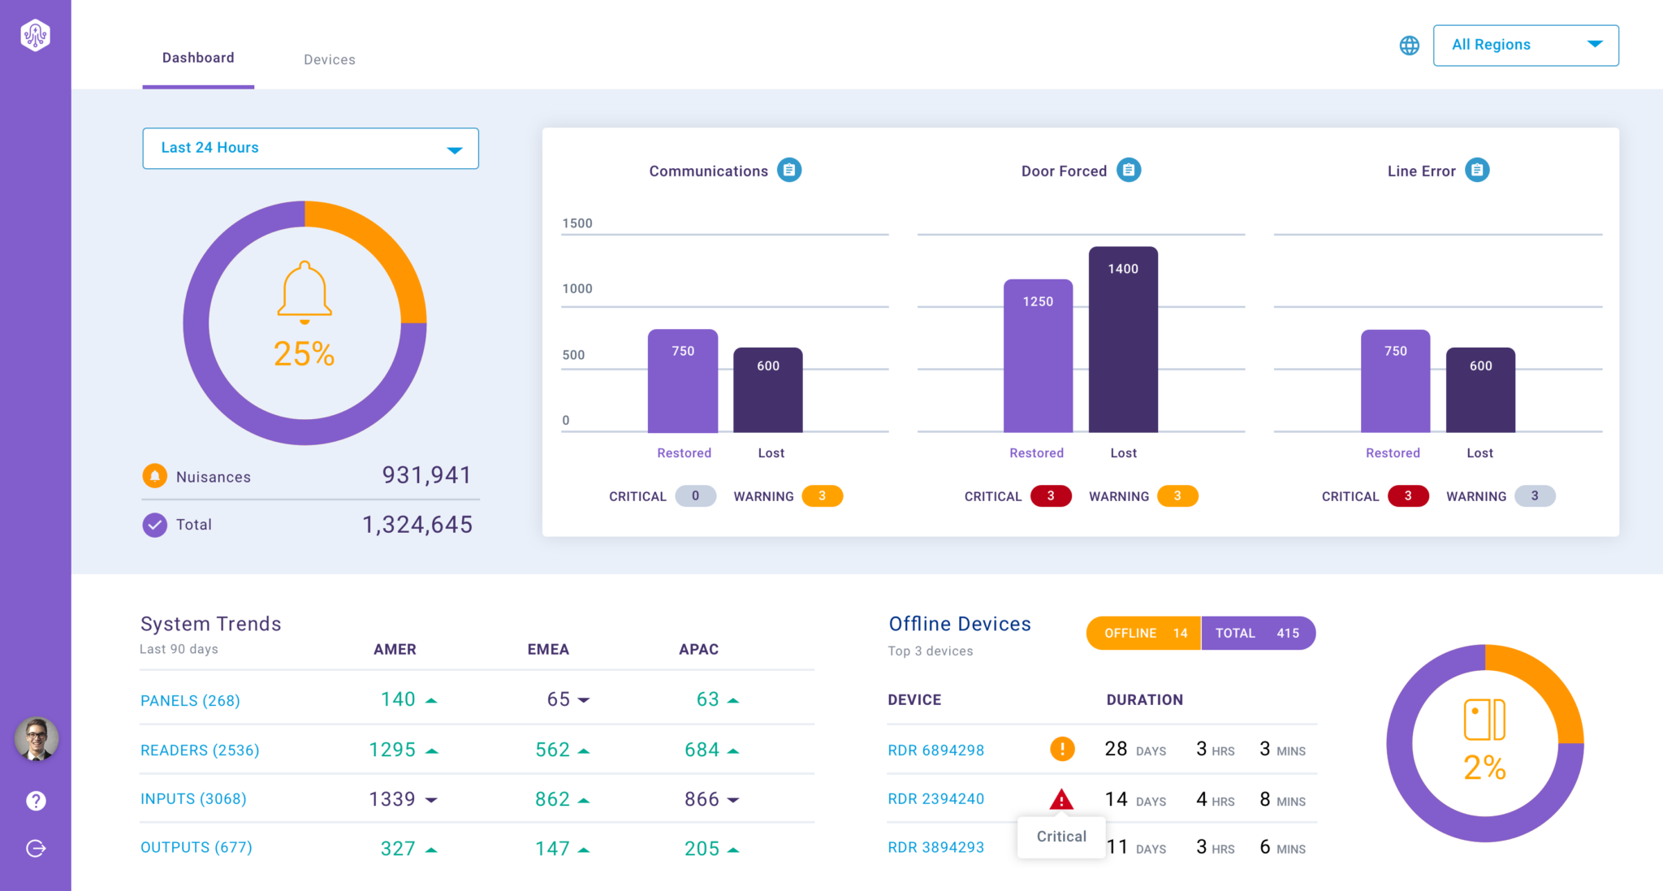
Task: Click the Communications Lost 600 bar
Action: [x=768, y=390]
